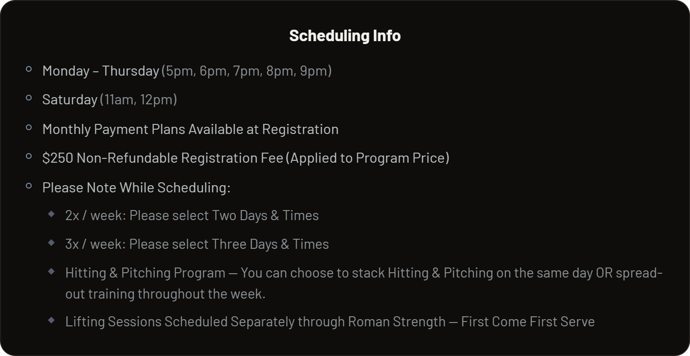Click the diamond bullet beside Lifting Sessions
This screenshot has width=690, height=356.
52,320
